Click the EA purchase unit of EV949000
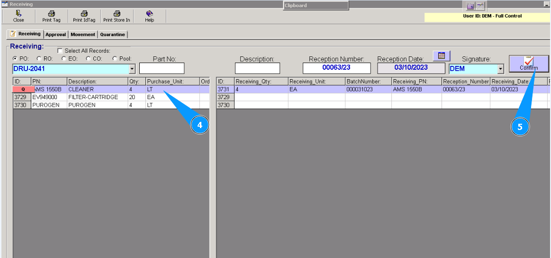The width and height of the screenshot is (551, 258). click(172, 97)
